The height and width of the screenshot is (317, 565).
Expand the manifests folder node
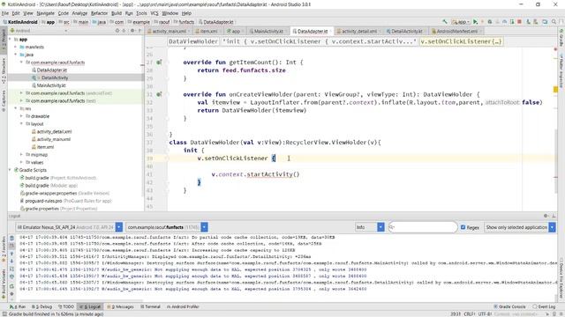[16, 47]
